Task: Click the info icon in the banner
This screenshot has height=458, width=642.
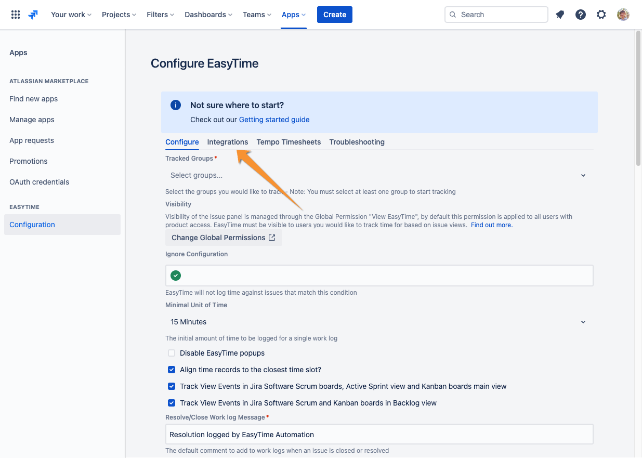Action: [x=176, y=105]
